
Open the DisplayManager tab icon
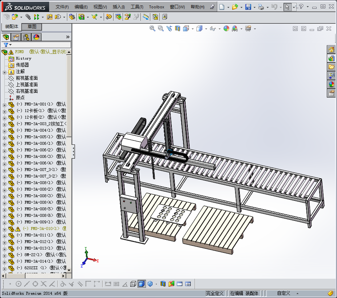click(36, 37)
